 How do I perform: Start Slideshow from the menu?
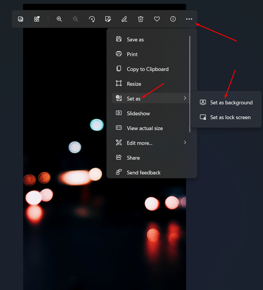tap(138, 114)
